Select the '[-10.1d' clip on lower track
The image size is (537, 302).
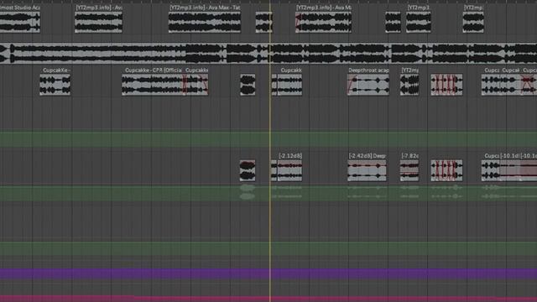(510, 170)
